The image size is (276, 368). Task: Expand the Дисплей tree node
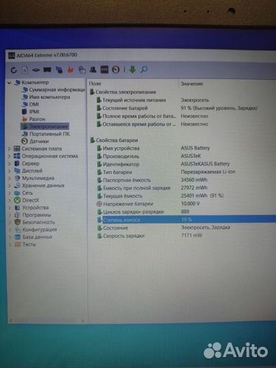point(10,171)
